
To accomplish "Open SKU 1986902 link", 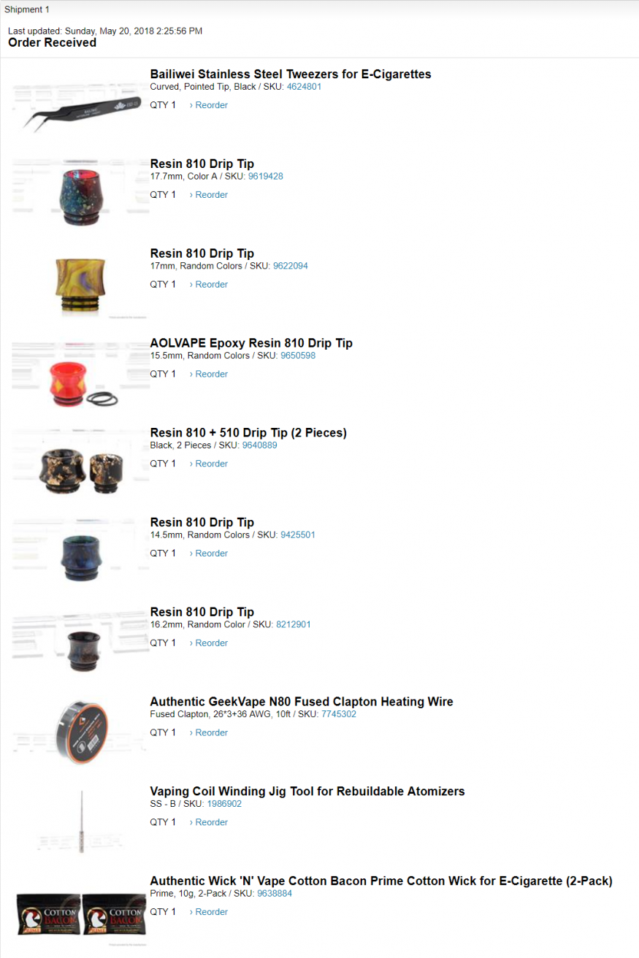I will tap(224, 804).
